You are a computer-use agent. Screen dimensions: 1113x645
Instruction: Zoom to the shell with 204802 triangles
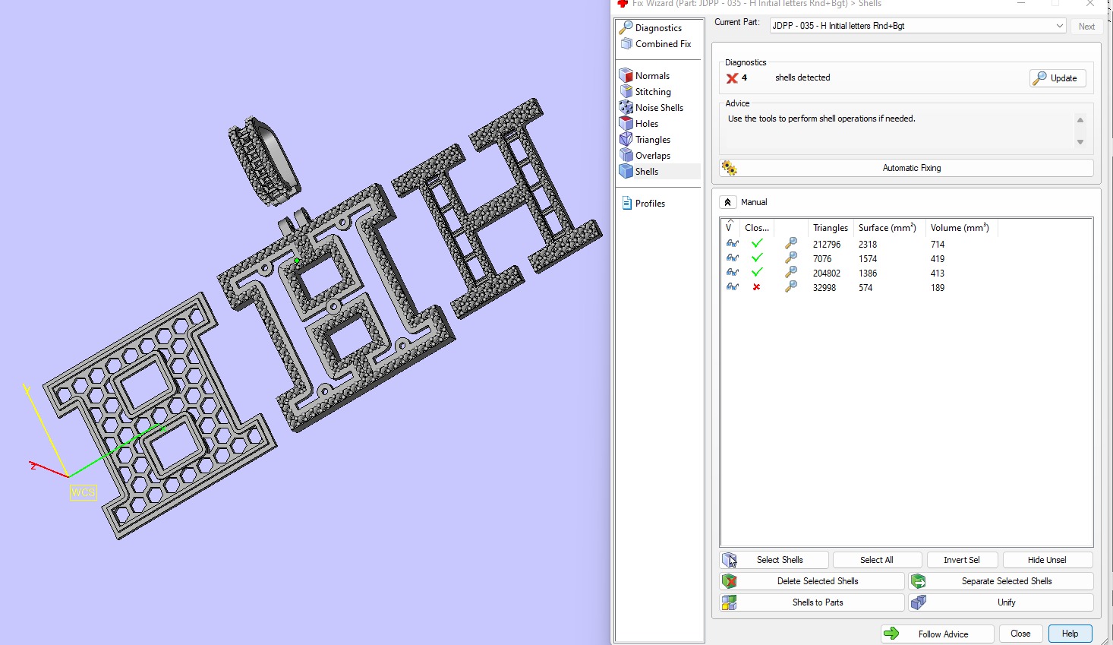click(x=791, y=273)
